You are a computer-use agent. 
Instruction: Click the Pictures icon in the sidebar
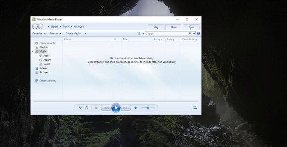(37, 73)
